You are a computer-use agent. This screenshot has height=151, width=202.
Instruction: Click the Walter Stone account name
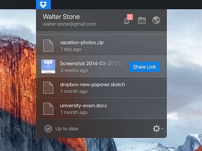(61, 17)
